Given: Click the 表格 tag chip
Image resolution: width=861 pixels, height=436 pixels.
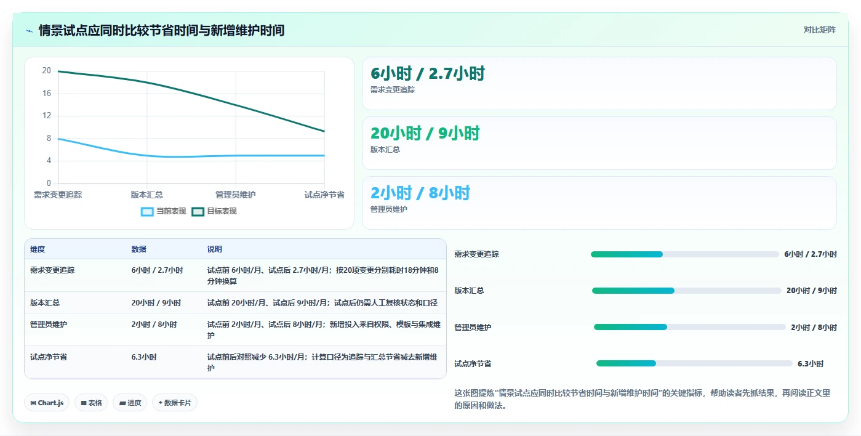Looking at the screenshot, I should (91, 403).
